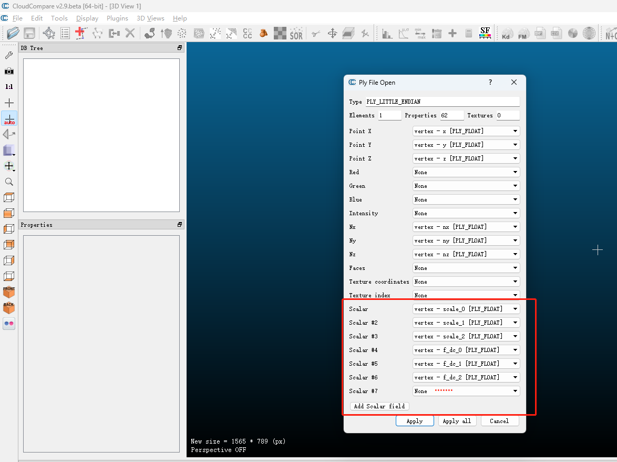The height and width of the screenshot is (462, 617).
Task: Open the Scalar #7 dropdown
Action: (466, 391)
